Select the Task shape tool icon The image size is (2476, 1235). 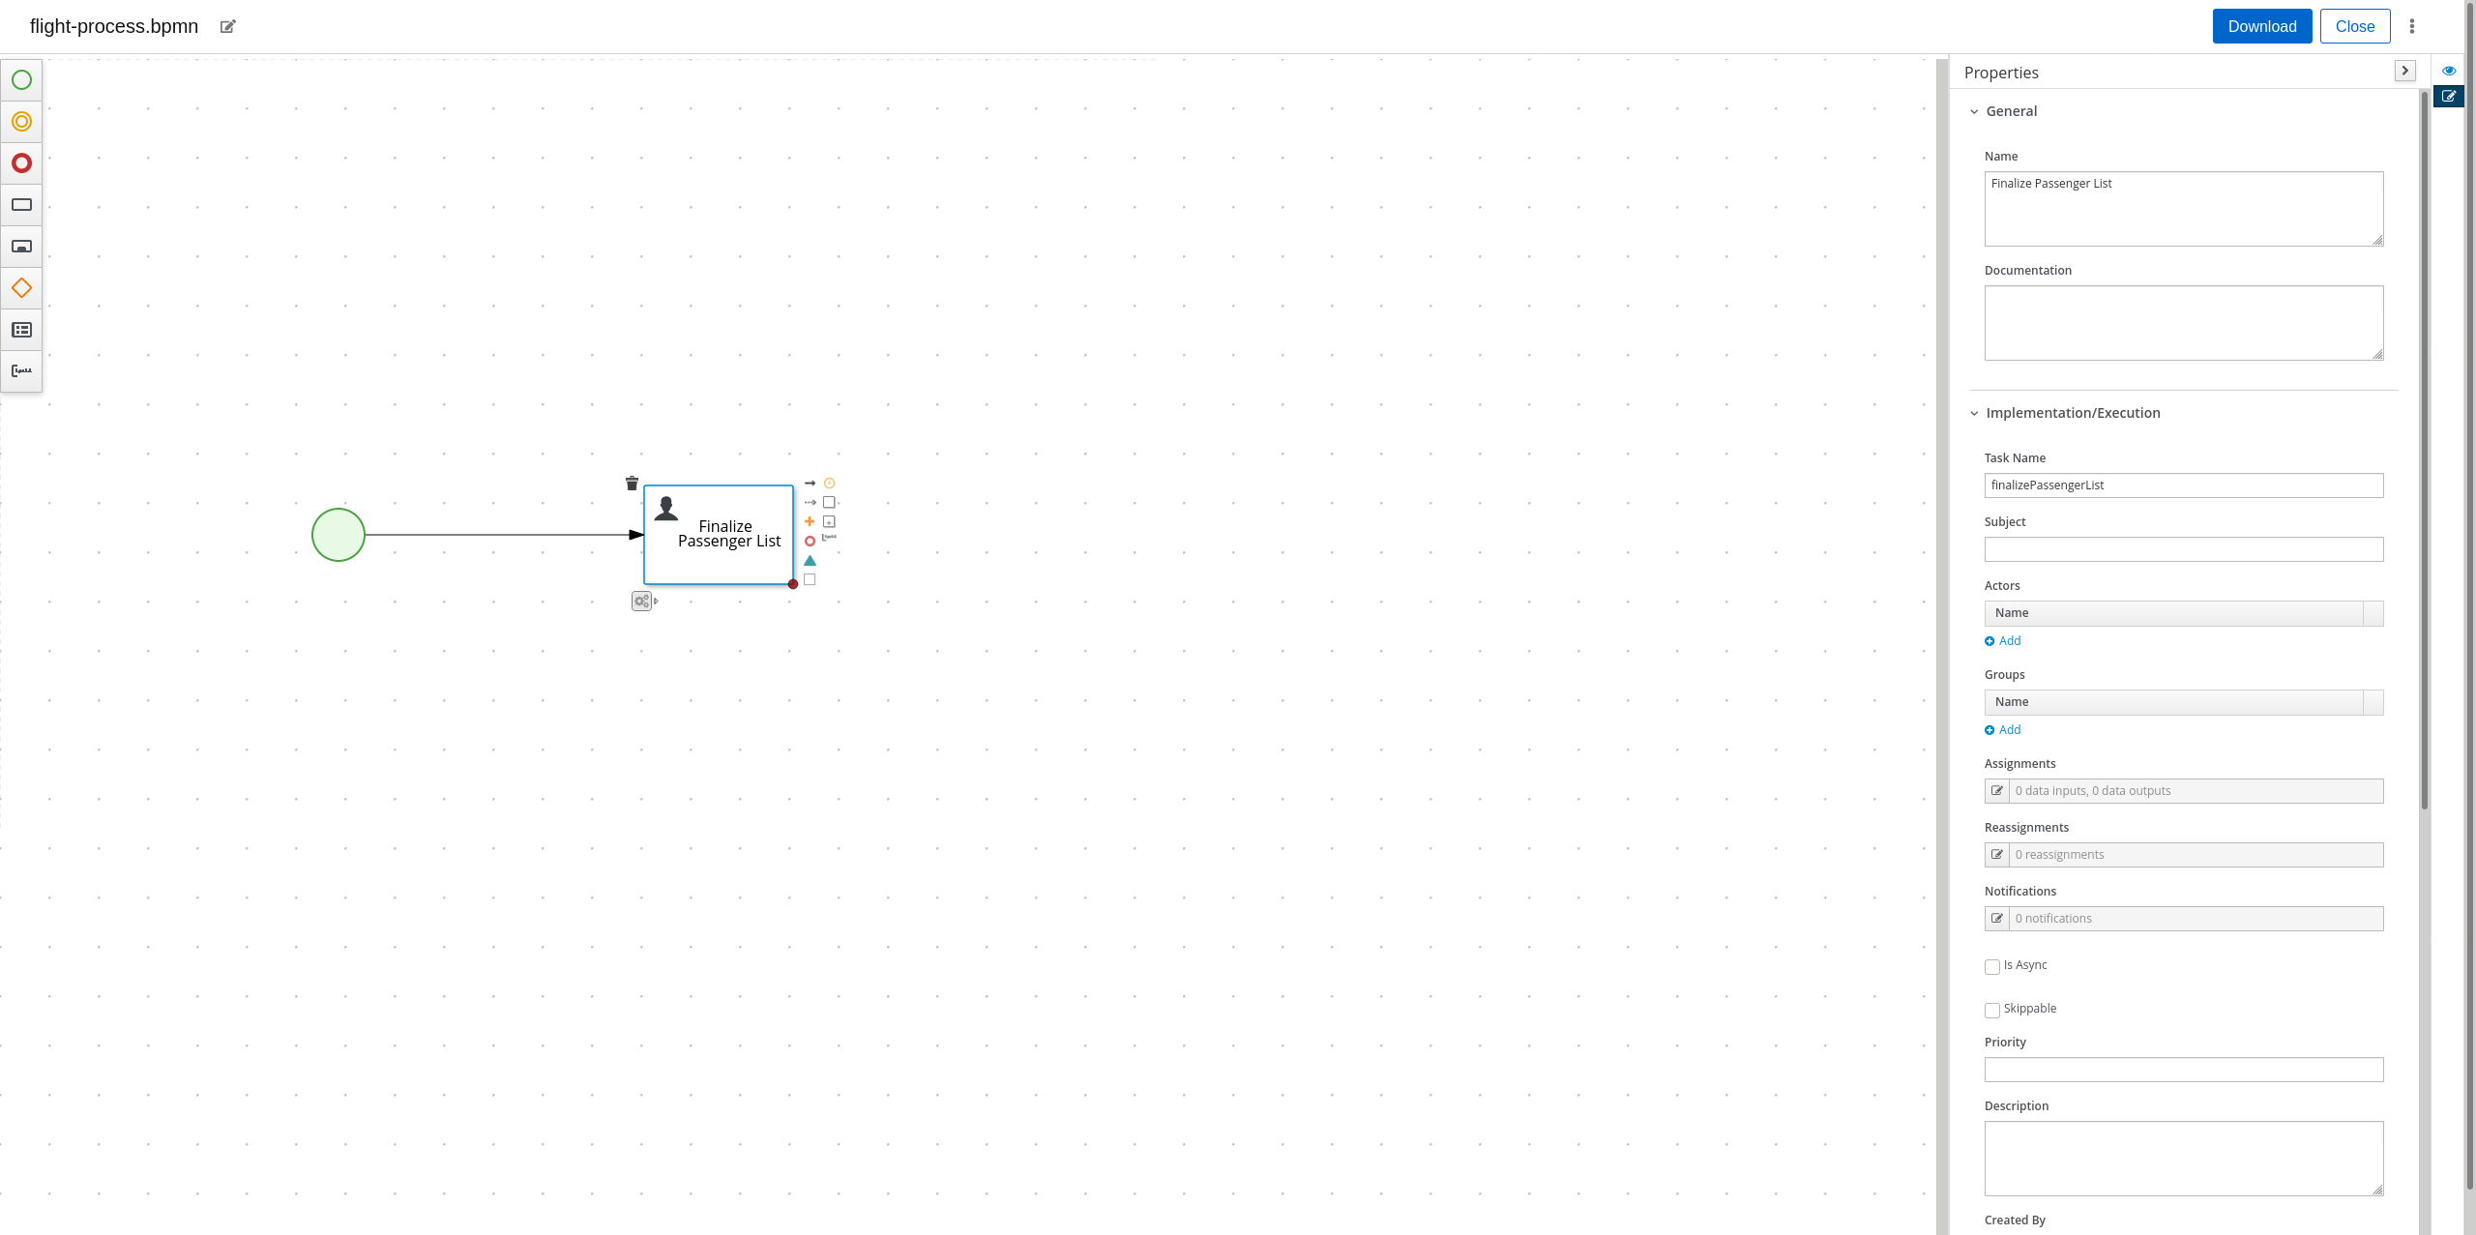[22, 205]
